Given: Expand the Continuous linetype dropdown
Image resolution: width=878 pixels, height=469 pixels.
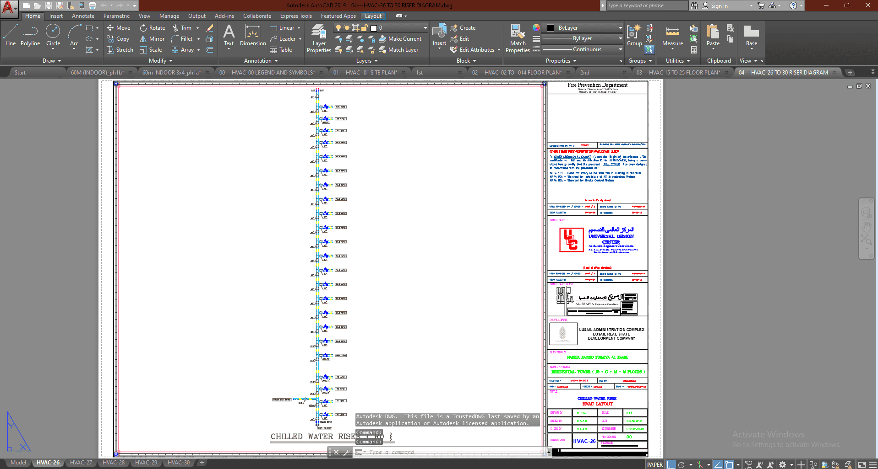Looking at the screenshot, I should 582,49.
